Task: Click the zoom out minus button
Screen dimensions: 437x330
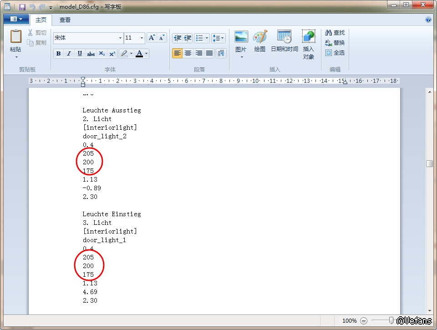Action: (x=364, y=321)
